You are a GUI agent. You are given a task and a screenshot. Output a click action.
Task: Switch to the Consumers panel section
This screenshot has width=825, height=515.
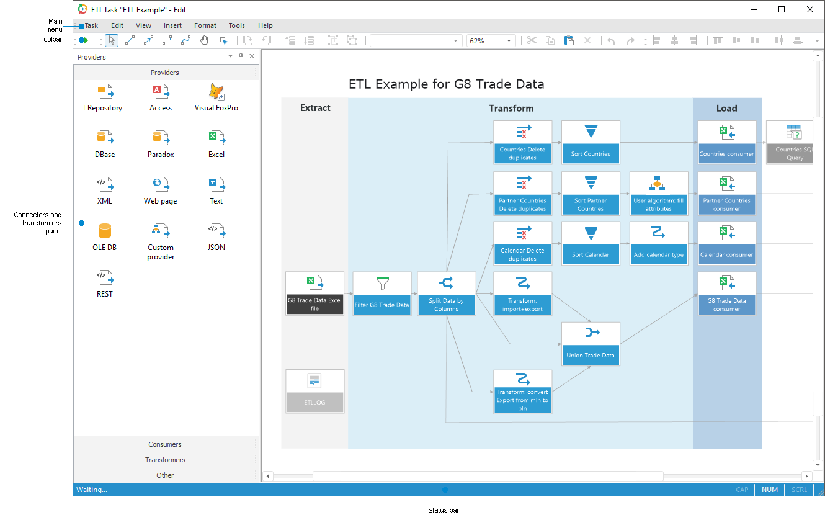[x=164, y=444]
